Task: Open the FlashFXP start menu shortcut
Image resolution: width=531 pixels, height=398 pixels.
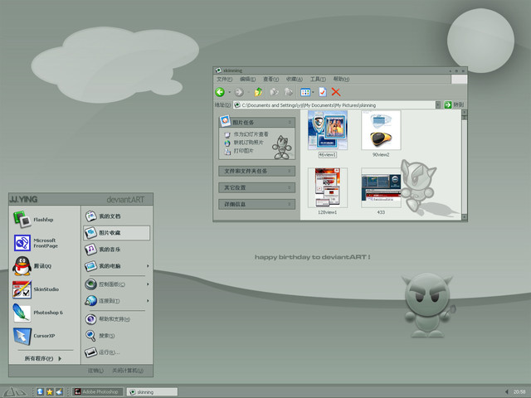Action: [45, 219]
